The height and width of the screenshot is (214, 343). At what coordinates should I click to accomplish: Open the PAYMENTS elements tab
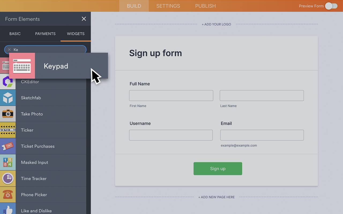coord(45,34)
